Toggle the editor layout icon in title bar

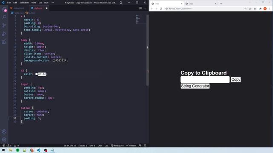tap(121, 3)
